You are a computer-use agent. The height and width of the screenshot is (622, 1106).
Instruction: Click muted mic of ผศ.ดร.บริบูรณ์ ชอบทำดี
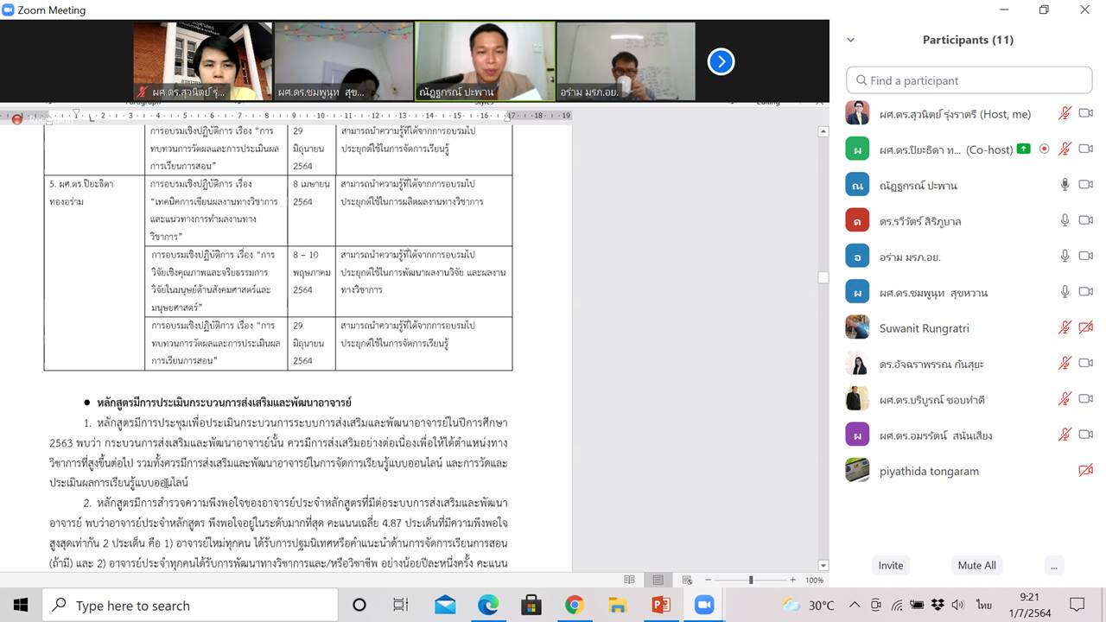pos(1065,398)
